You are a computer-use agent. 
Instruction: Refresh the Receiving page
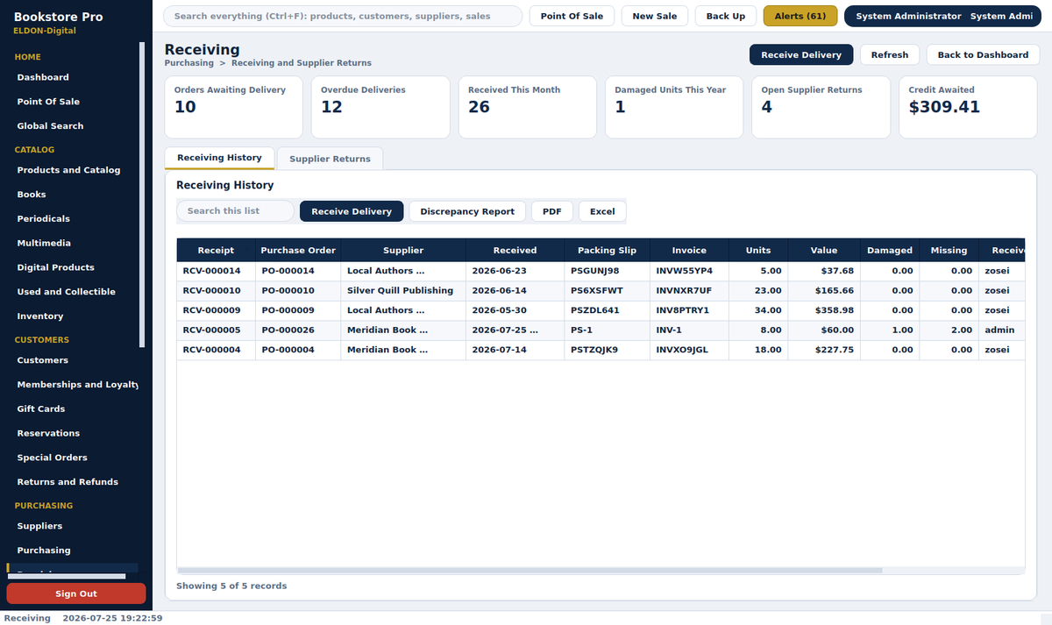pos(890,54)
